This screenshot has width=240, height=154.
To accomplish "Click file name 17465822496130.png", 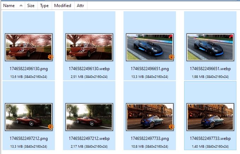I will [29, 69].
